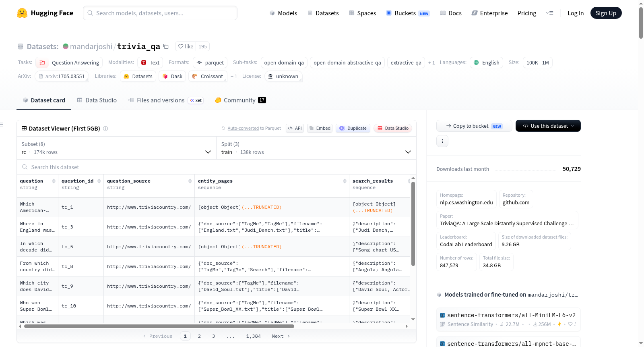Click the heart like button

point(186,46)
